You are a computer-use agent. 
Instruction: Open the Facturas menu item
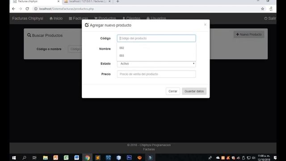[x=79, y=18]
